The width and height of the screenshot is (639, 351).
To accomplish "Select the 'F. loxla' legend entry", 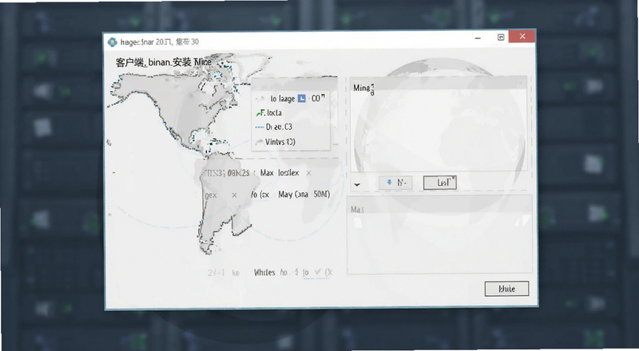I will click(x=268, y=112).
